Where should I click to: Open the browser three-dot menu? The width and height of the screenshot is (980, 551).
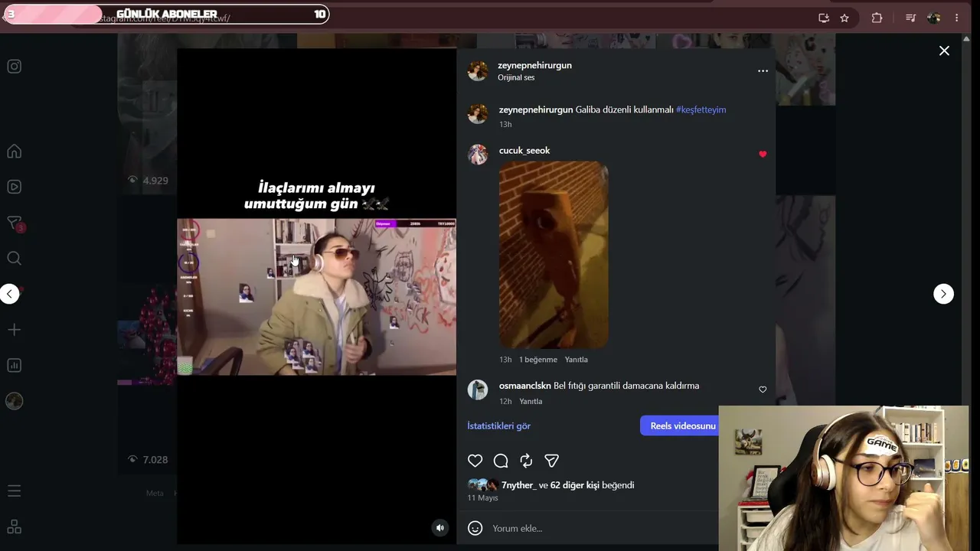point(956,18)
